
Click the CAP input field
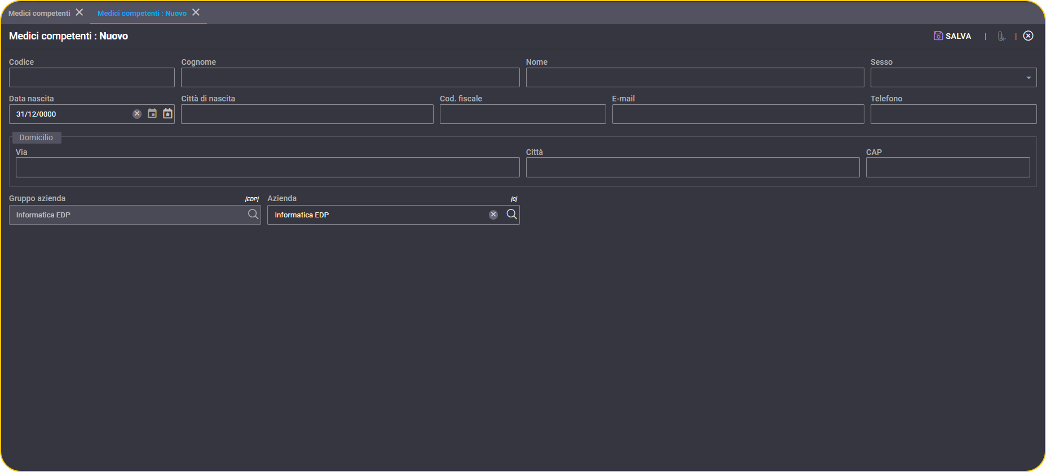[948, 167]
